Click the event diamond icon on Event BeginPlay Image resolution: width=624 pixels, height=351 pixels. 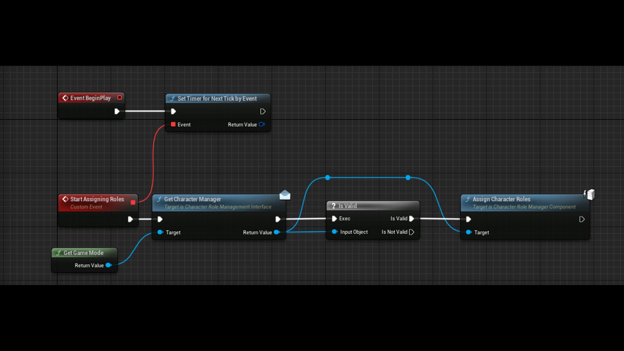coord(66,98)
